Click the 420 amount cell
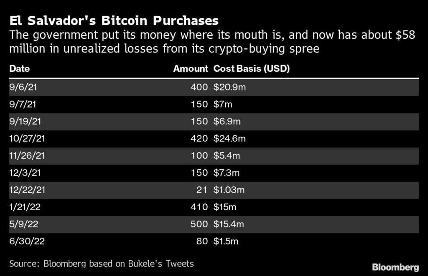Screen dimensions: 428x276 (200, 138)
